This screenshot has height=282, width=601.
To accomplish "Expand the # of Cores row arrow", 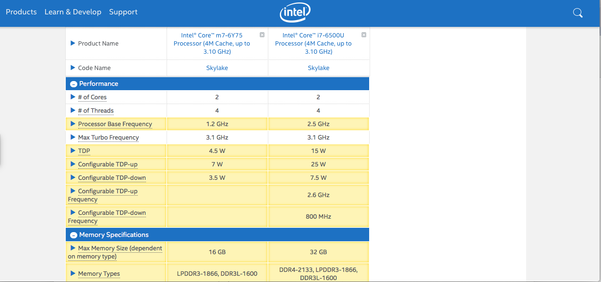I will click(x=73, y=97).
